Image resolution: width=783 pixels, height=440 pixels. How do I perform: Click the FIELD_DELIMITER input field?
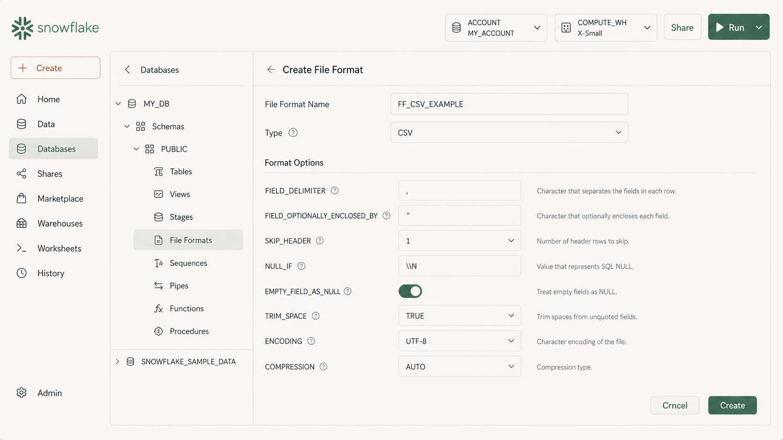459,190
